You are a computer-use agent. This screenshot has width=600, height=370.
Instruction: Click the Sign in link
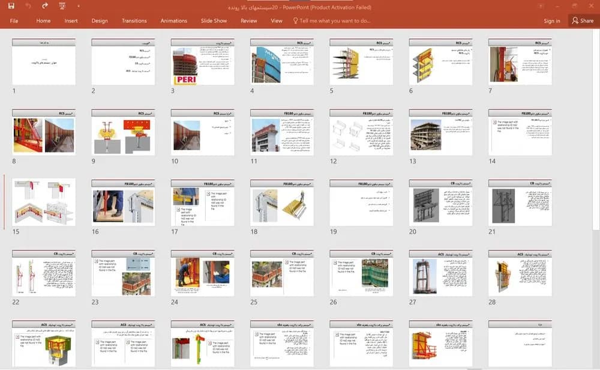[x=552, y=21]
